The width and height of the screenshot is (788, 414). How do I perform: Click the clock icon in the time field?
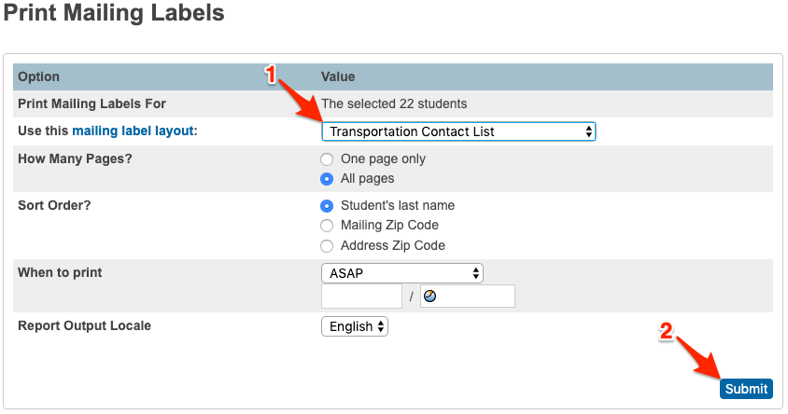click(430, 297)
